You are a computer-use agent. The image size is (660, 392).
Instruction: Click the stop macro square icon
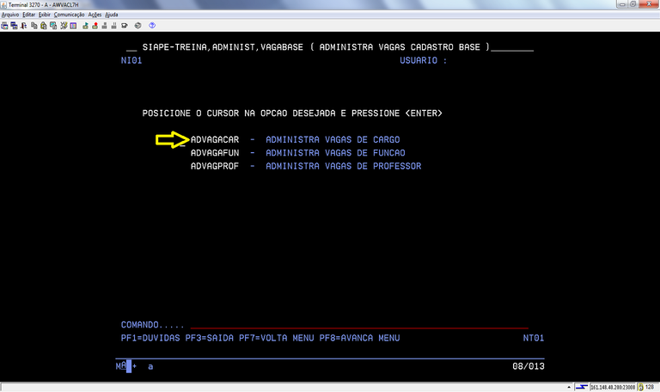point(104,26)
